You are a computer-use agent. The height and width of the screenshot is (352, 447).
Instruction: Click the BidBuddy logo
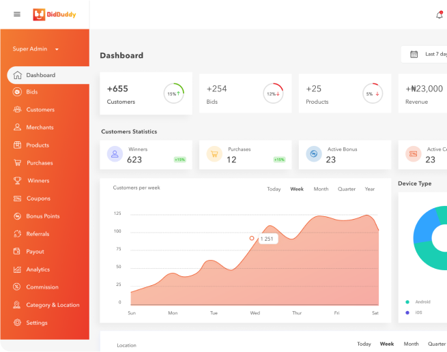(55, 14)
